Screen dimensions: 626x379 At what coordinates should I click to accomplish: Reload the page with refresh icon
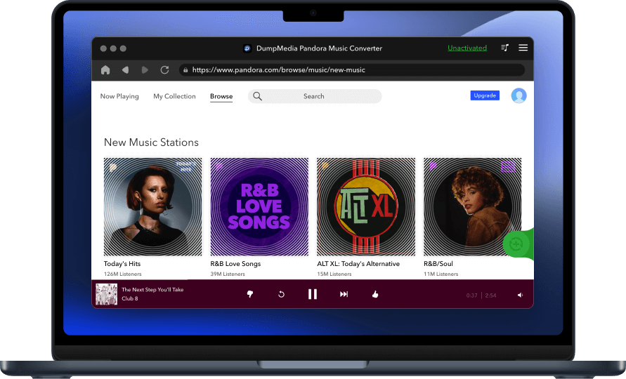[x=164, y=69]
